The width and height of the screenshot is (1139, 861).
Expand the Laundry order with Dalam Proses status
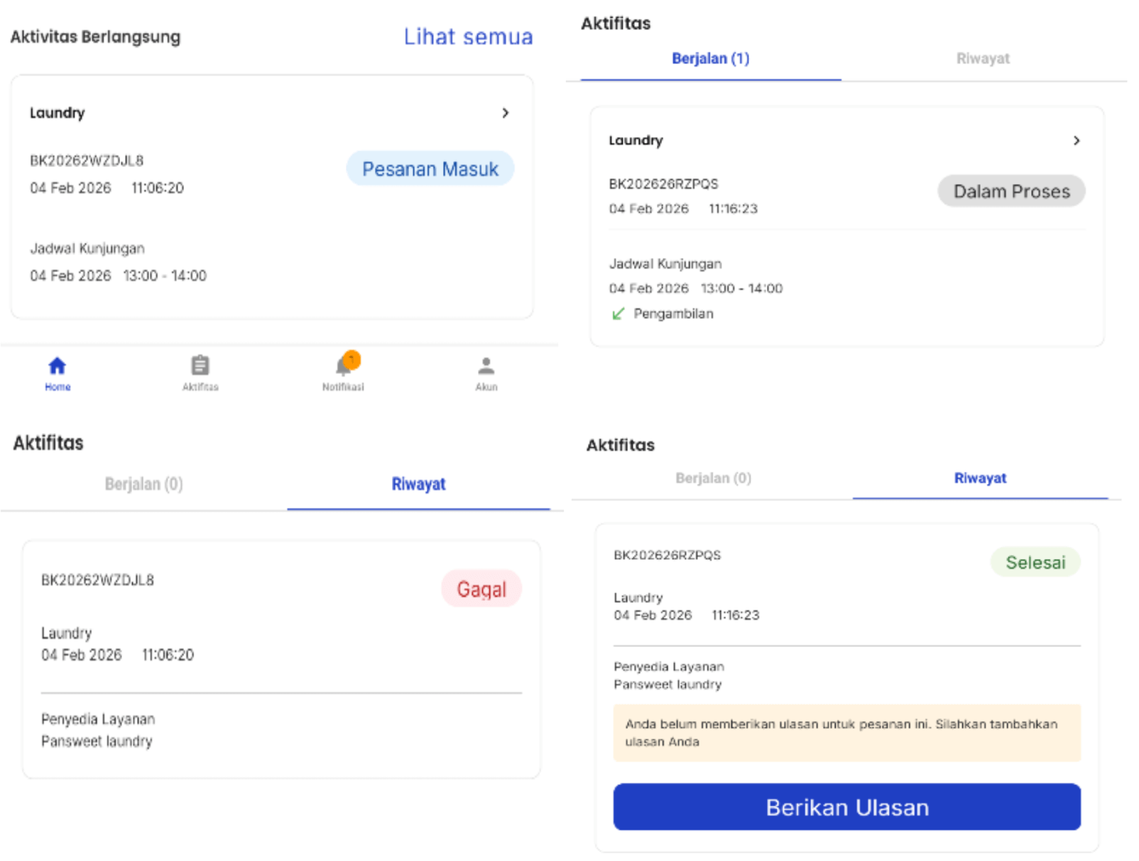click(x=1076, y=141)
